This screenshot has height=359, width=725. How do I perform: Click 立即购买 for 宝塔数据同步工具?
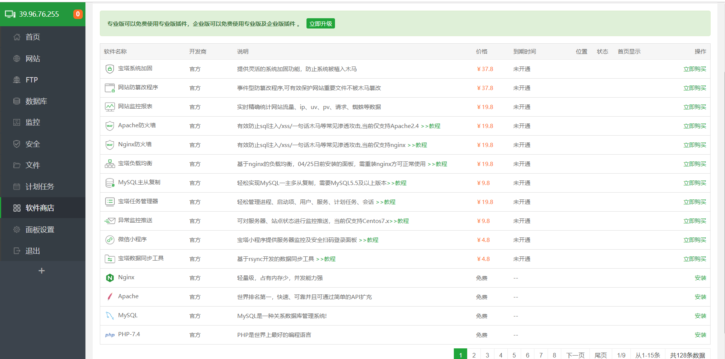click(695, 259)
